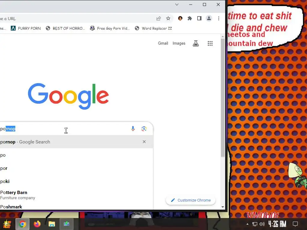The height and width of the screenshot is (230, 307).
Task: Open the Extensions puzzle-piece menu
Action: tap(190, 18)
